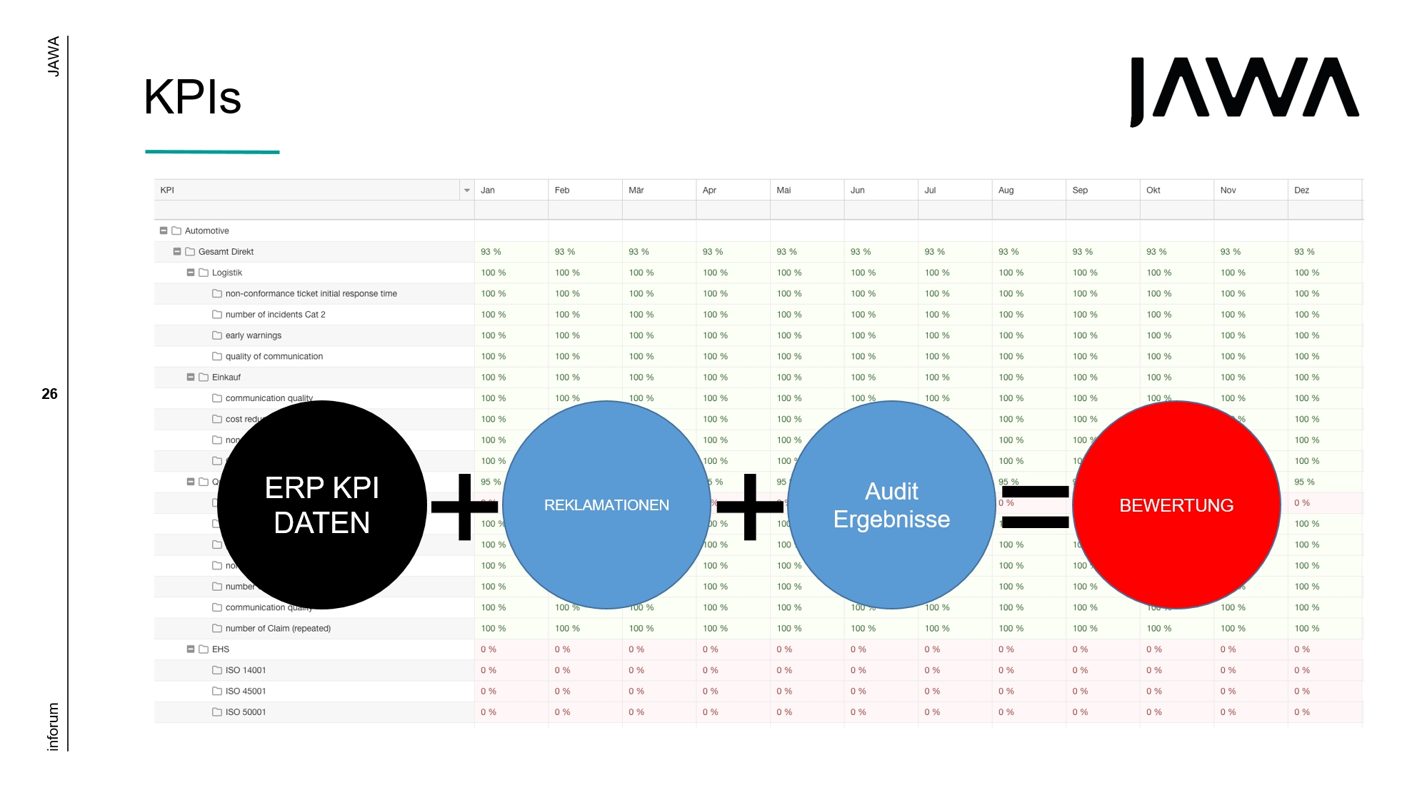
Task: Select the quality of communication row
Action: pos(274,357)
